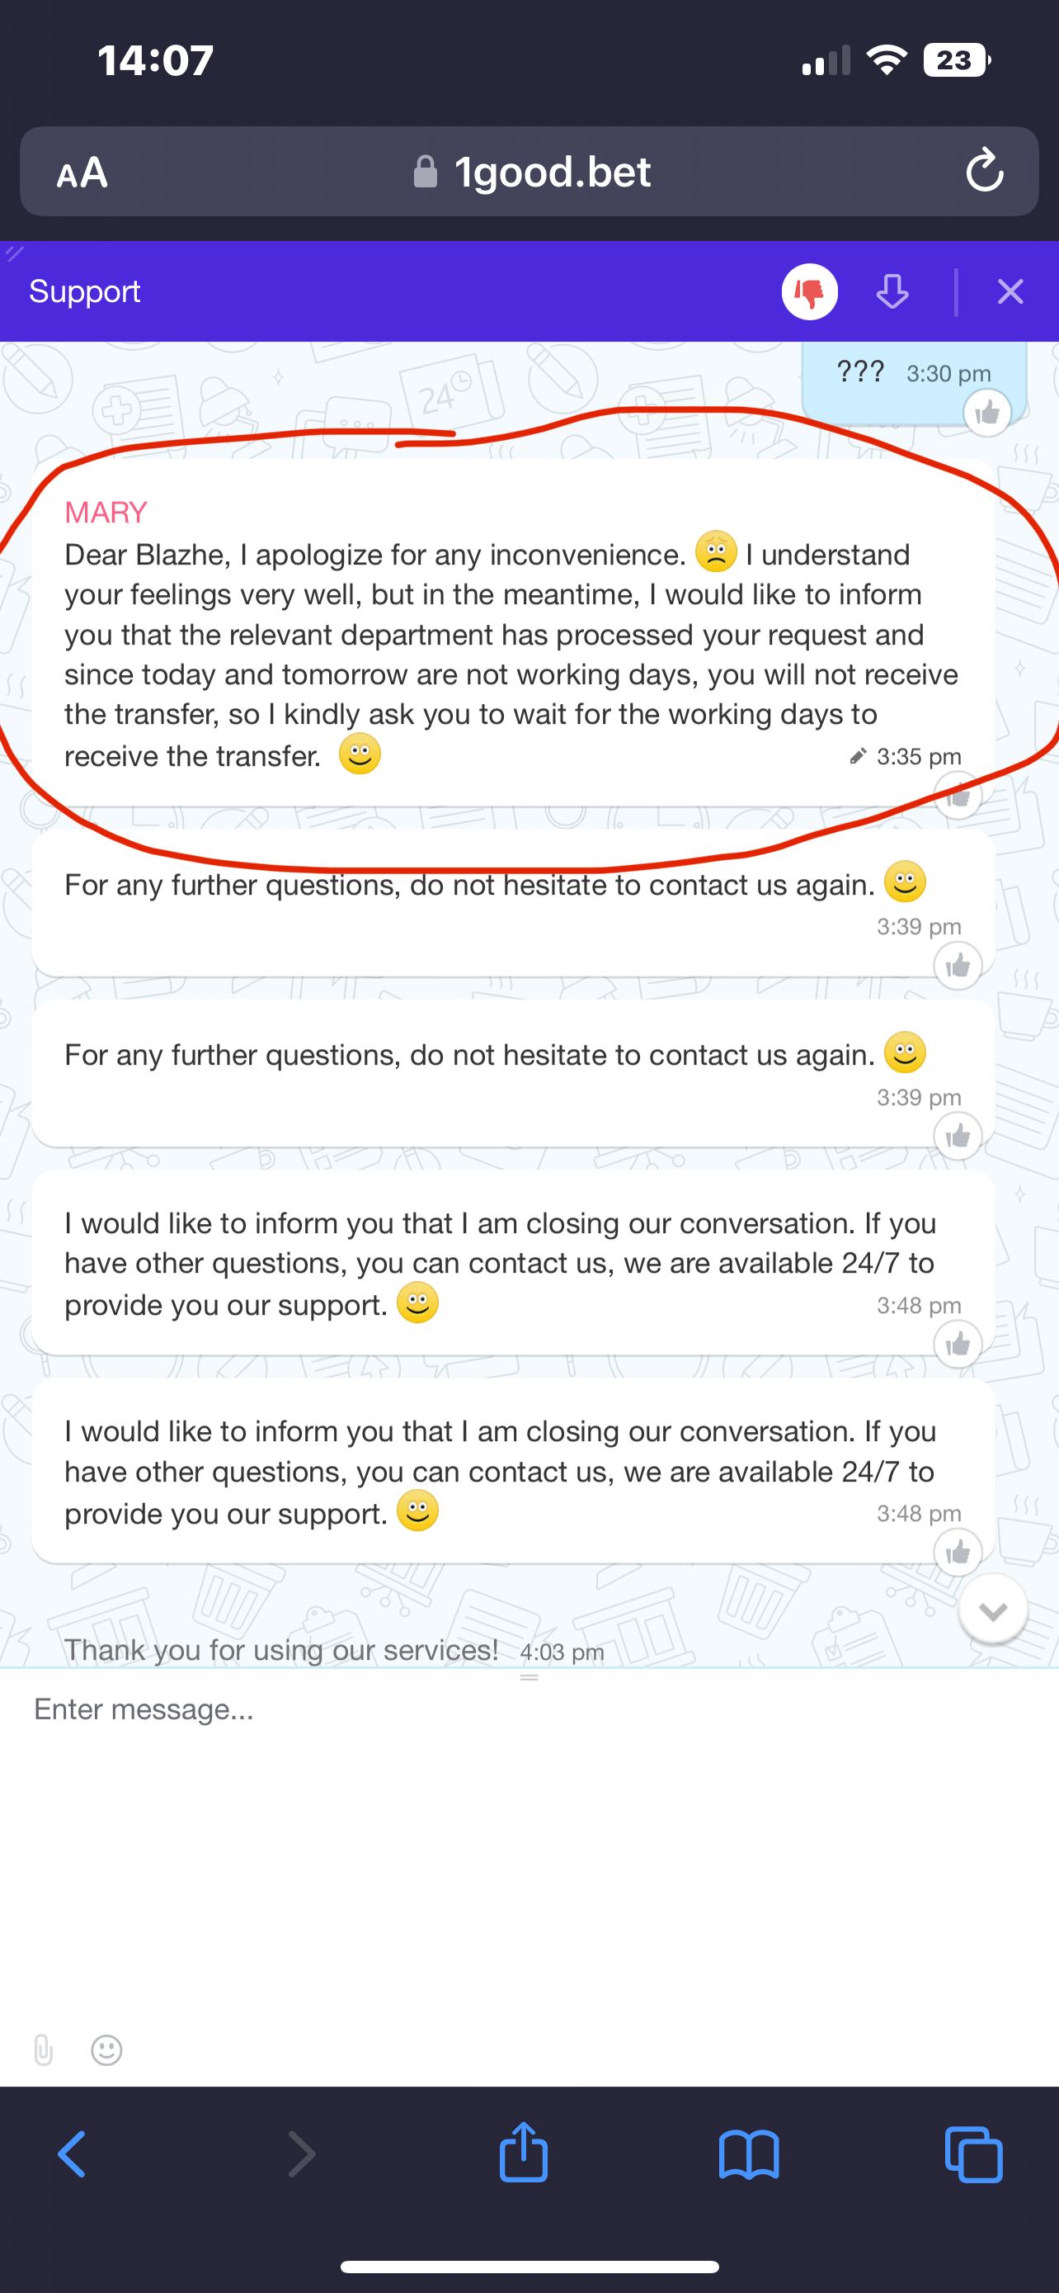Download the chat transcript using the arrow icon

coord(892,292)
